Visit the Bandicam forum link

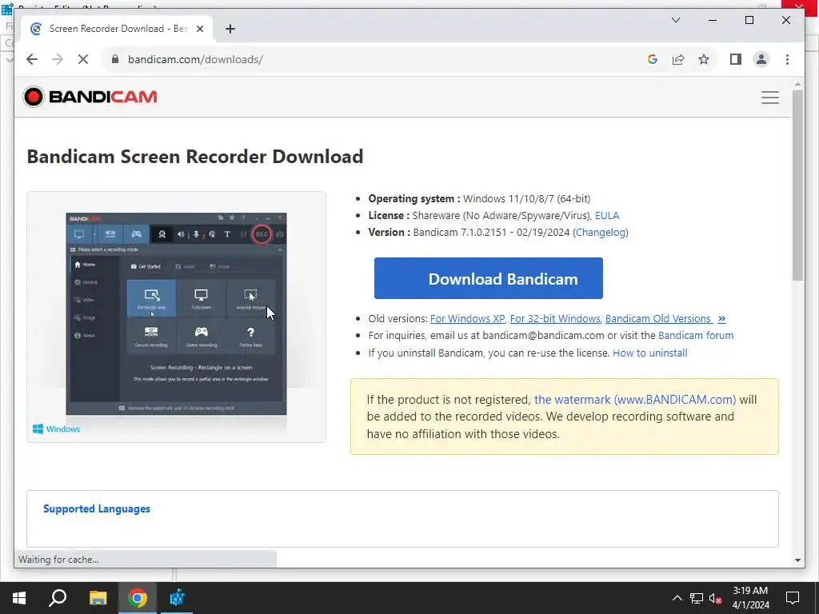pos(696,335)
